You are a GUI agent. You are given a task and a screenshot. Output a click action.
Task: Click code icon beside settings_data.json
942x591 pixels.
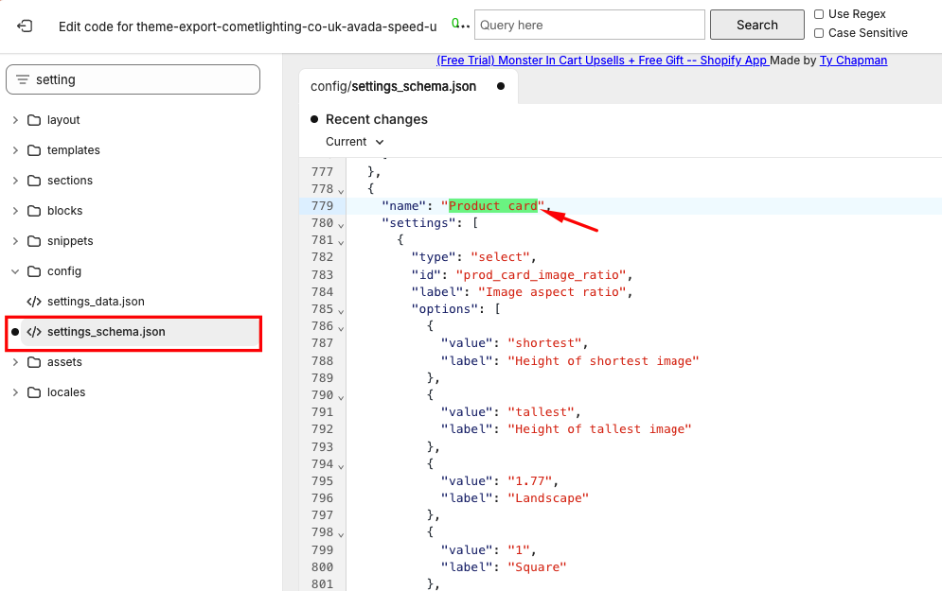[x=34, y=302]
